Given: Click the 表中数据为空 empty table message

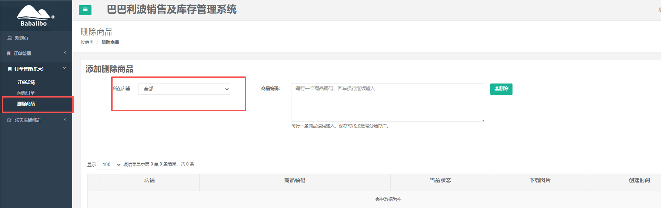Looking at the screenshot, I should point(388,200).
